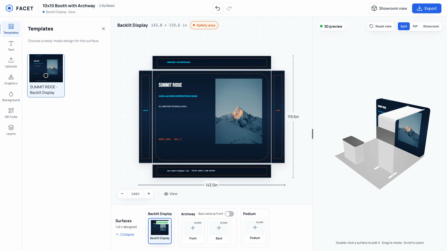
Task: Add design to Podium surface
Action: 255,231
